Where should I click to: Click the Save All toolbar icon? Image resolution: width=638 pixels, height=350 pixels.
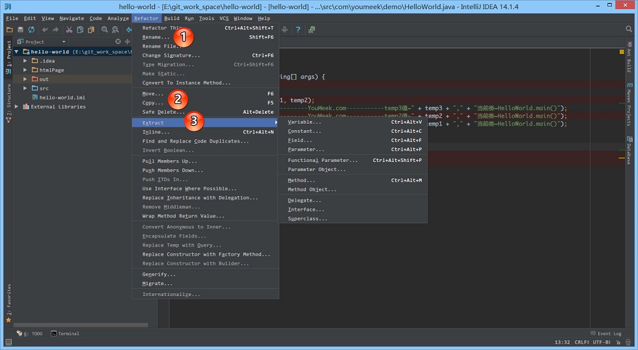click(x=20, y=30)
